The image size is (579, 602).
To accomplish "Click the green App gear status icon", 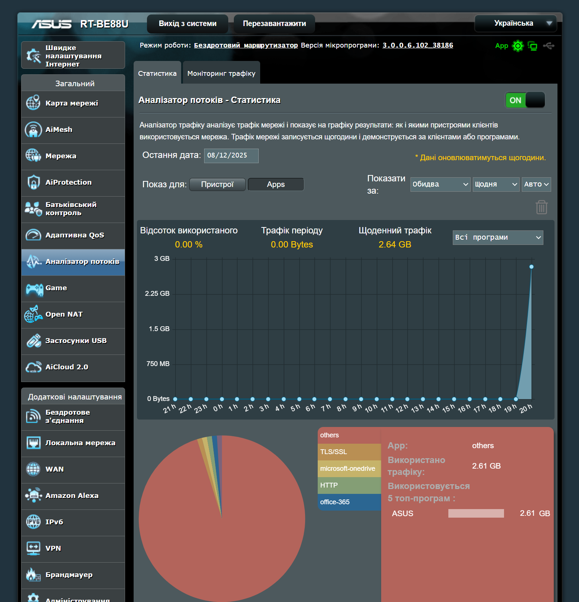I will tap(518, 46).
